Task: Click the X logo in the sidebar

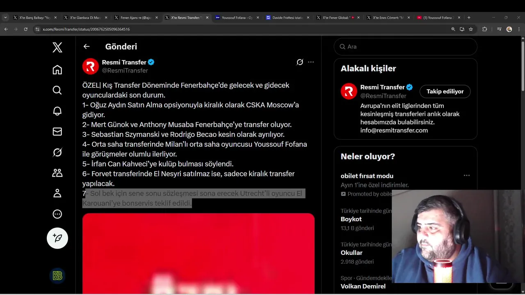Action: coord(57,47)
